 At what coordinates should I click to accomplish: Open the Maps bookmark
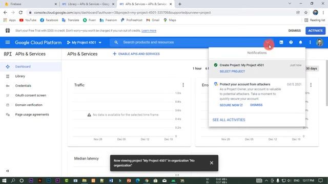click(170, 20)
